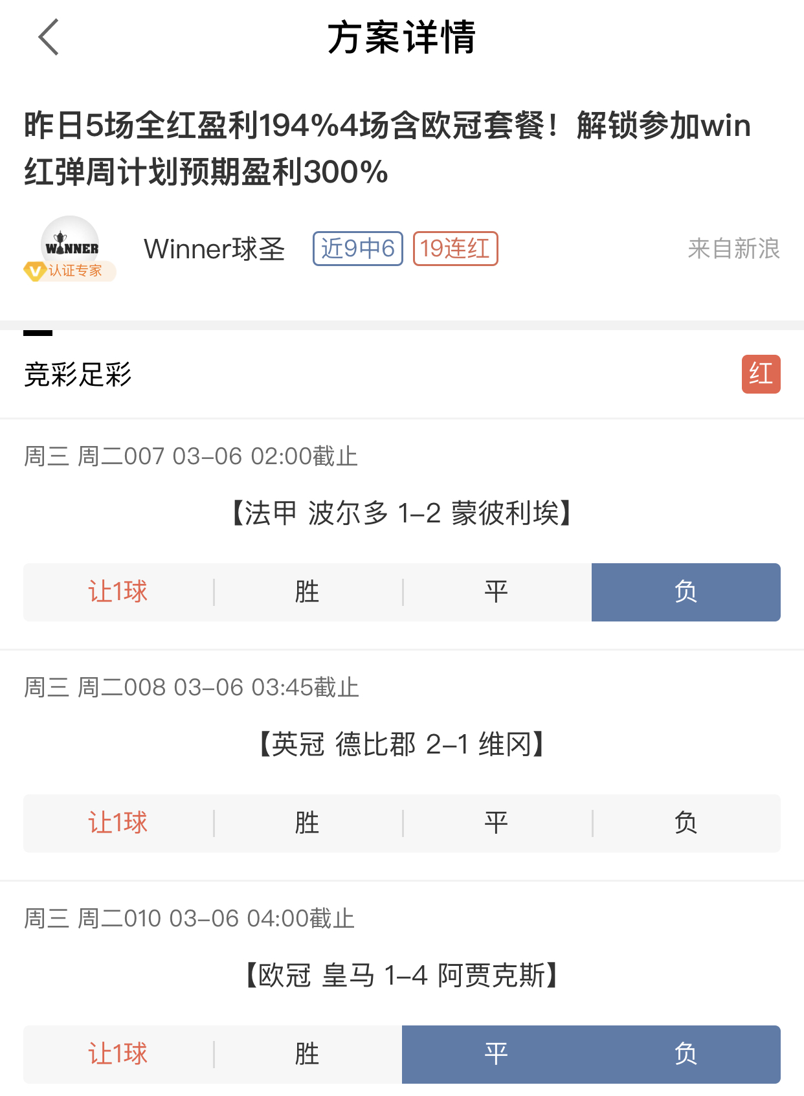Tap the 19连红 streak badge
This screenshot has height=1096, width=804.
tap(455, 249)
